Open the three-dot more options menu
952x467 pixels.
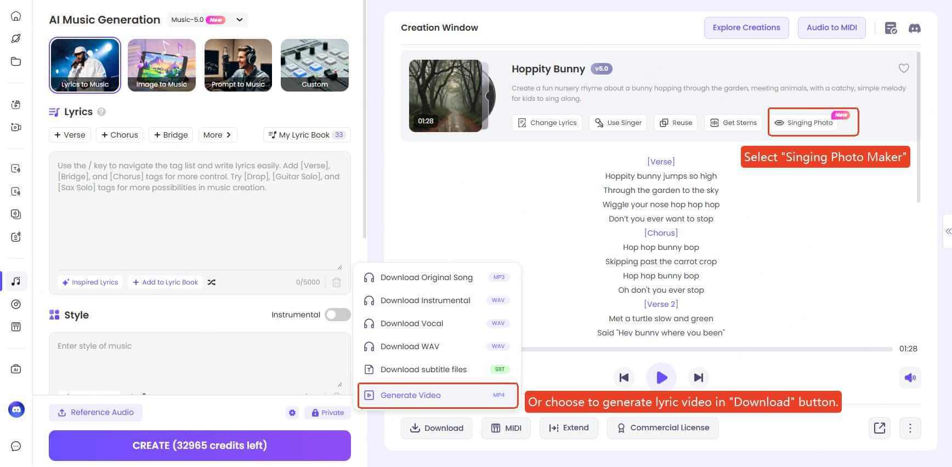point(910,428)
